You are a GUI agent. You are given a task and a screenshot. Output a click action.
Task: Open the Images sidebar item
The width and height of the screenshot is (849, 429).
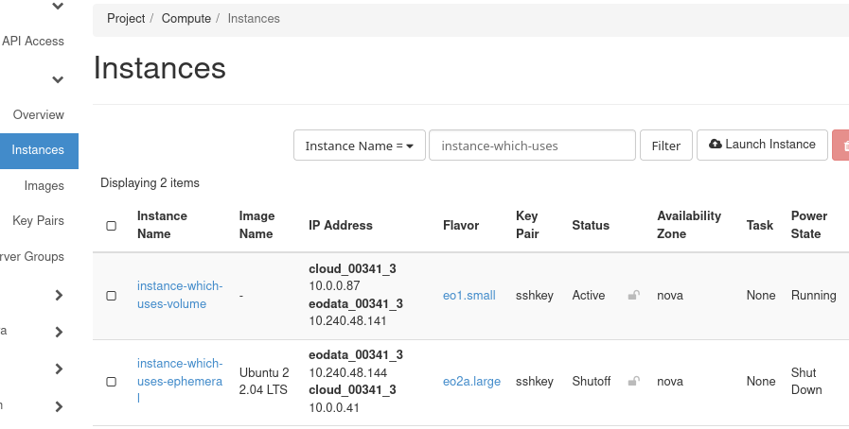click(44, 186)
